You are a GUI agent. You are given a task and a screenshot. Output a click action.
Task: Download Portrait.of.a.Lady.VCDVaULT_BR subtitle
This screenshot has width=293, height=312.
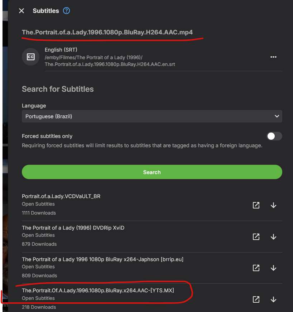[x=273, y=205]
